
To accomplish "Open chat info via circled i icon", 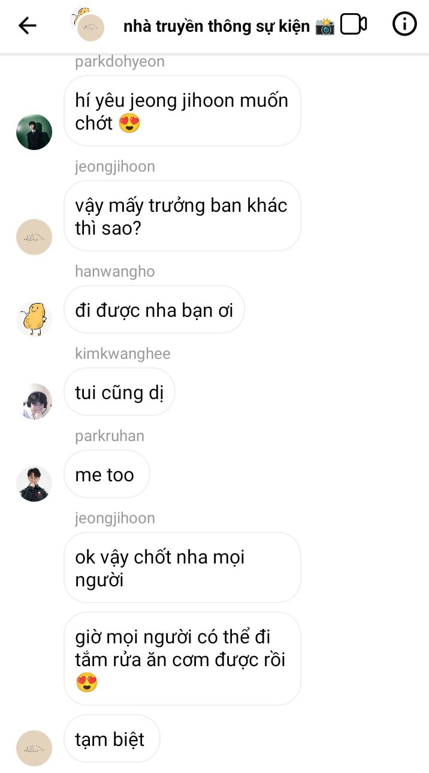I will point(404,24).
